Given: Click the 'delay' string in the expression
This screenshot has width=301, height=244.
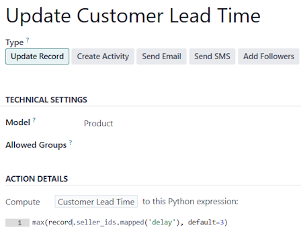Looking at the screenshot, I should coord(162,222).
